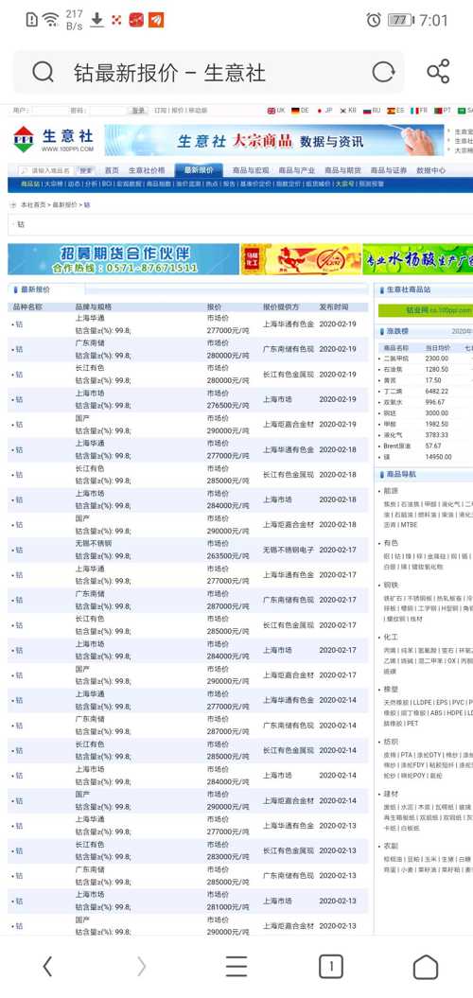This screenshot has width=473, height=998.
Task: Click the 6482.22 price value
Action: click(x=437, y=391)
